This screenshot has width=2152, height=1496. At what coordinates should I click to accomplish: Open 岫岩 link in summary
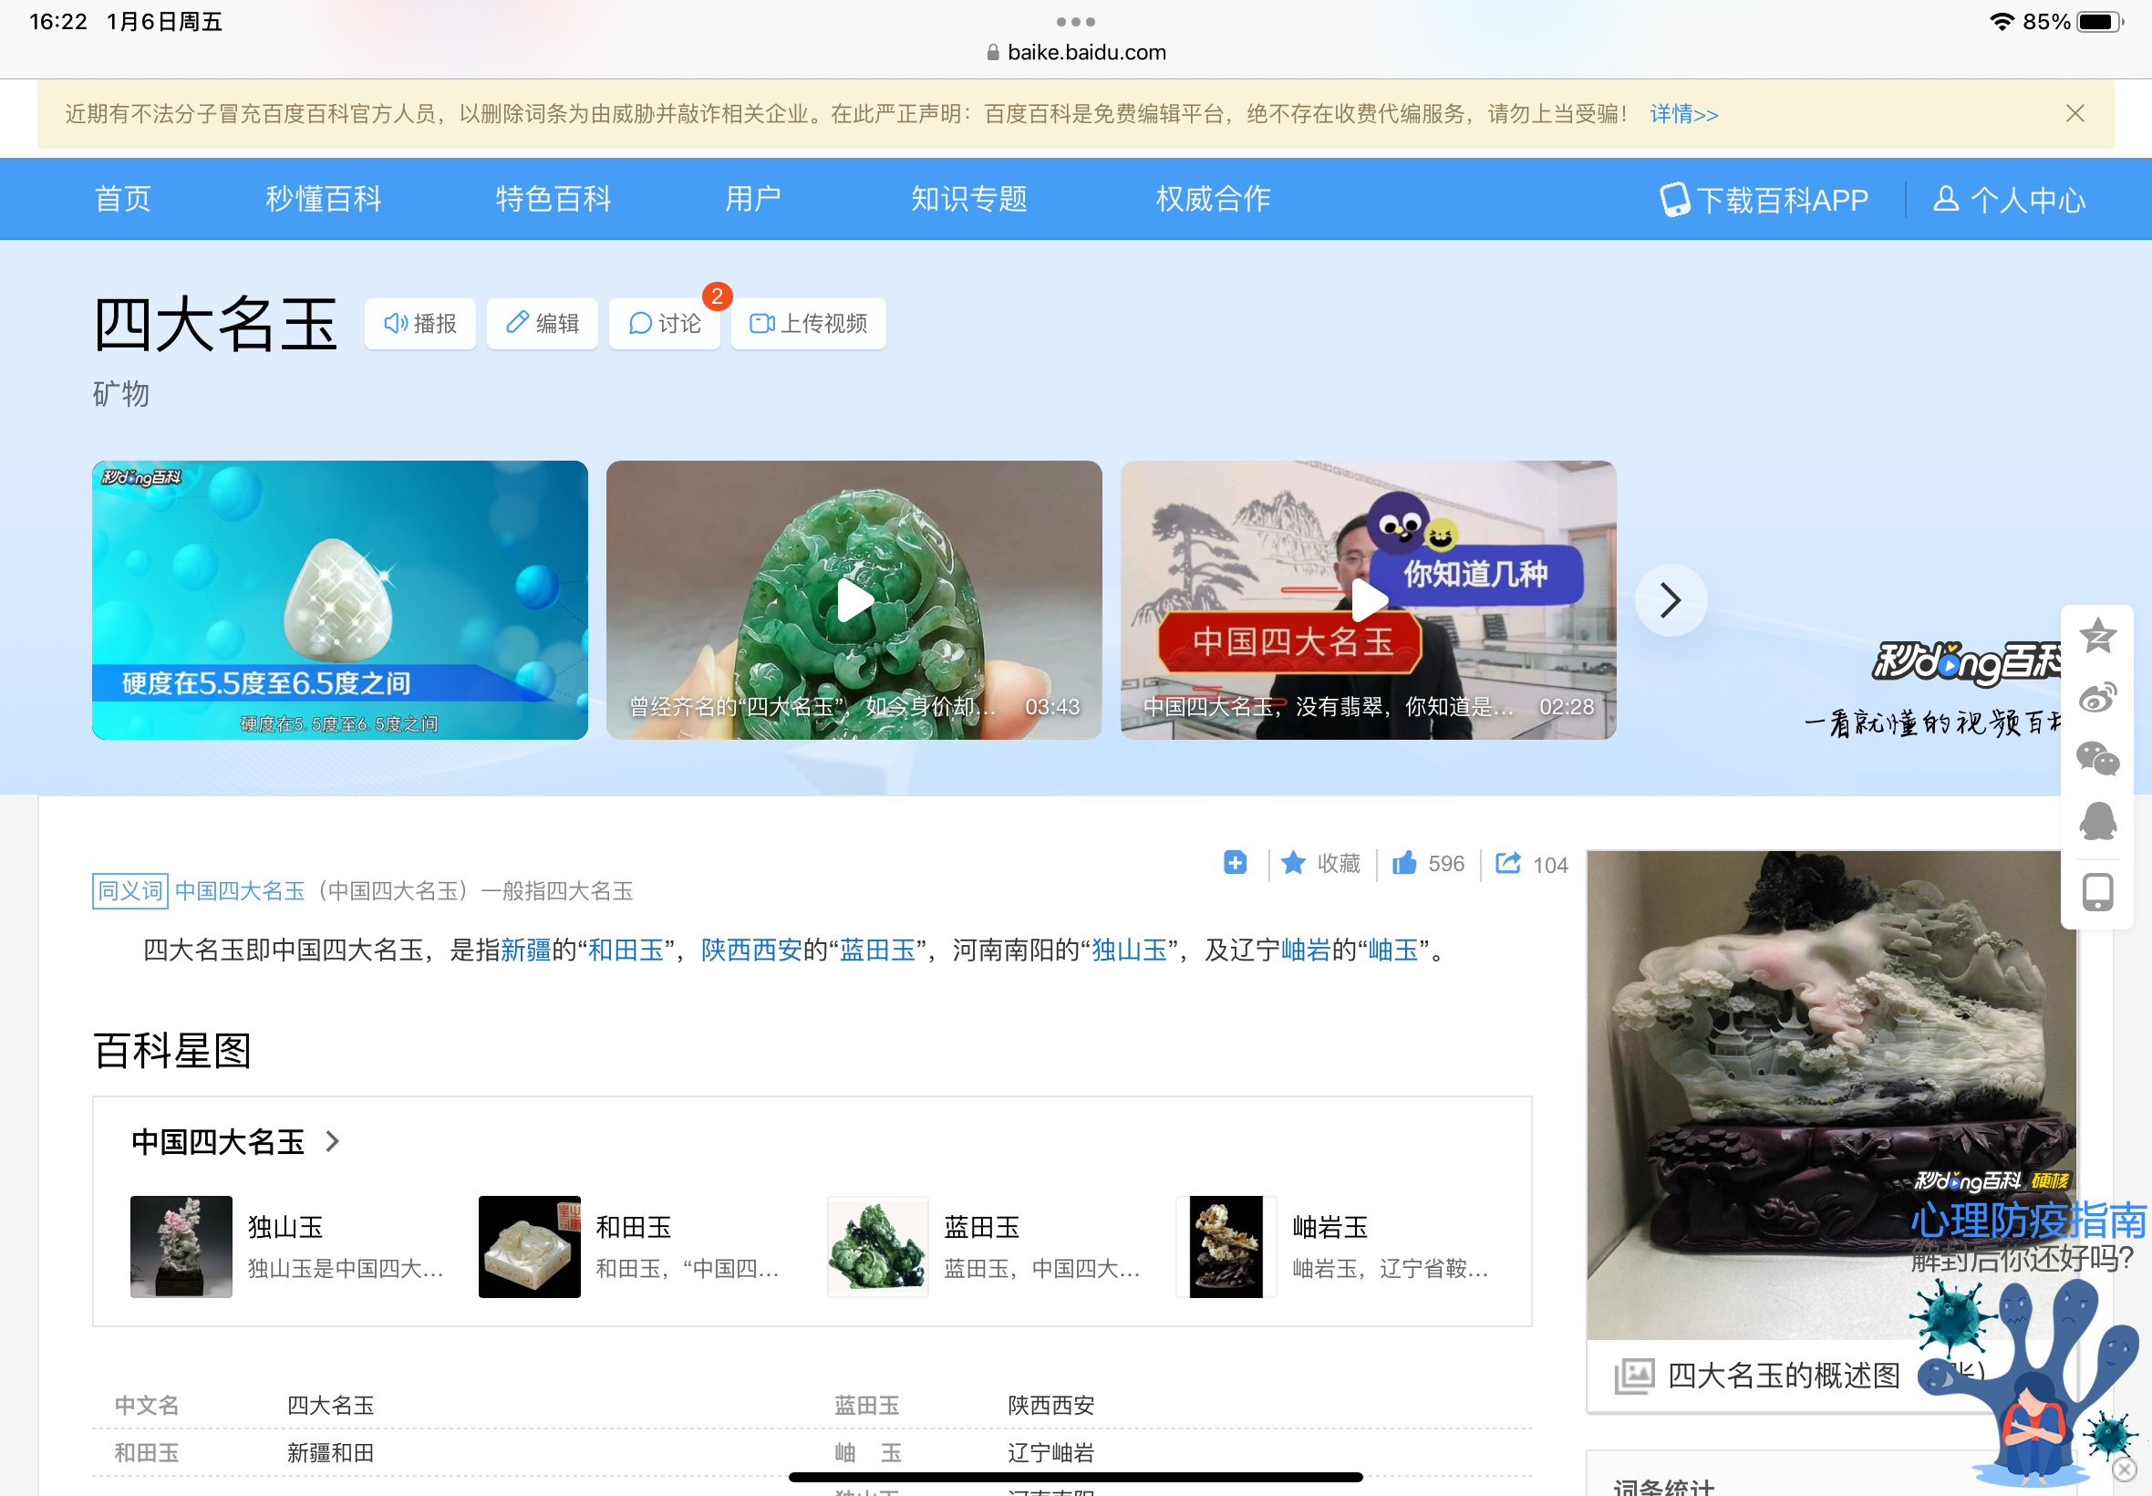1305,950
